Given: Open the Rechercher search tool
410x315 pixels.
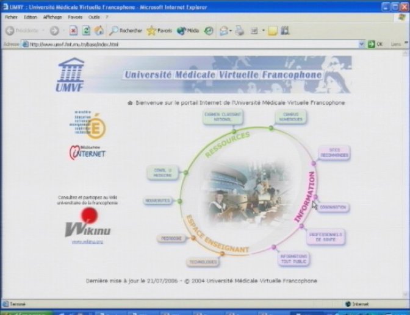Looking at the screenshot, I should (125, 31).
